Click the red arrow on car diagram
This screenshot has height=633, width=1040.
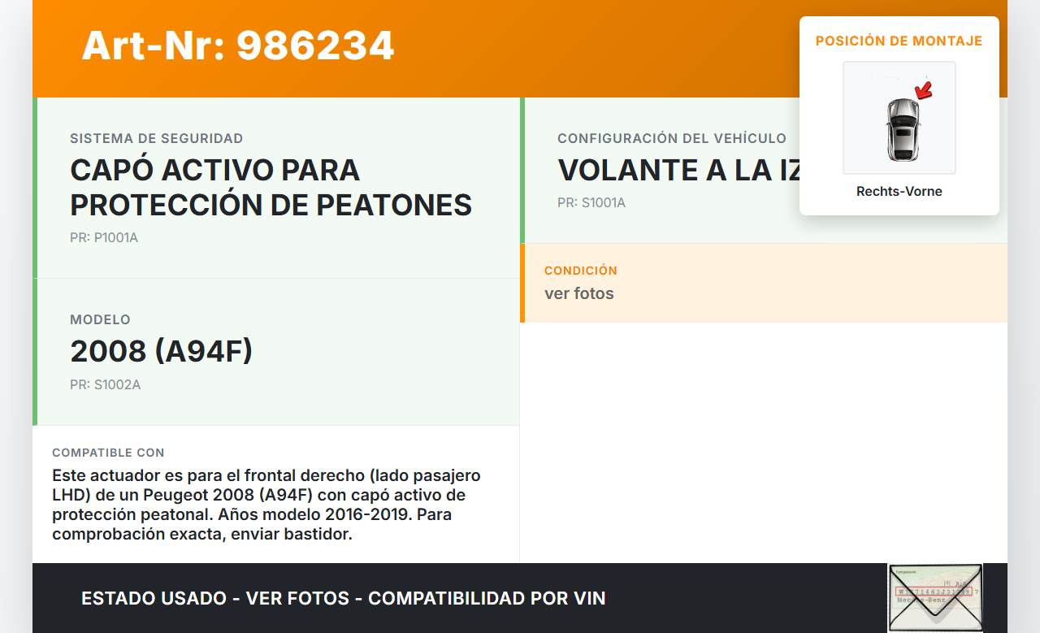pos(923,89)
